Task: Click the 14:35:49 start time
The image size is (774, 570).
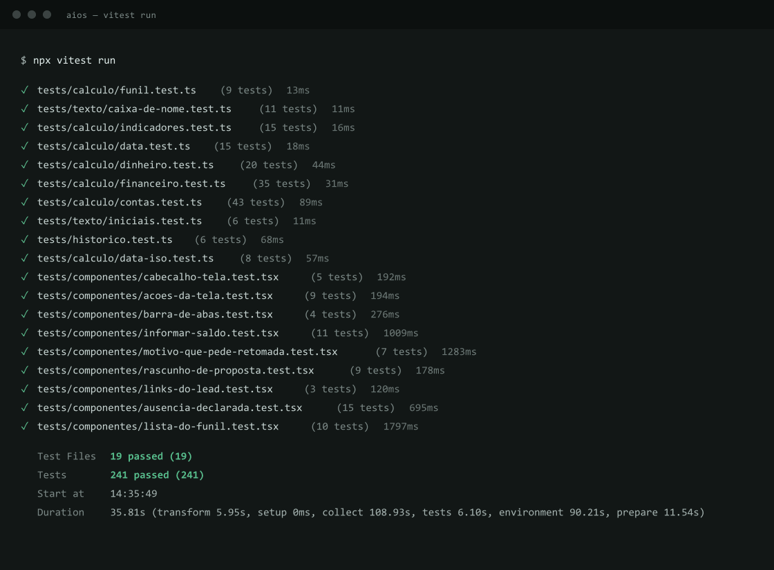Action: click(134, 493)
